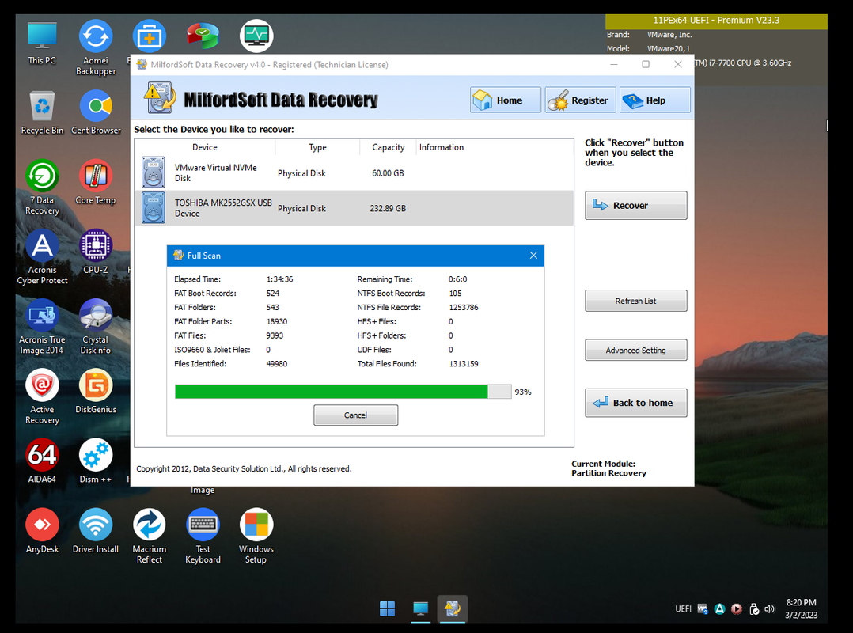The width and height of the screenshot is (853, 633).
Task: Launch Driver Install shortcut
Action: click(x=96, y=531)
